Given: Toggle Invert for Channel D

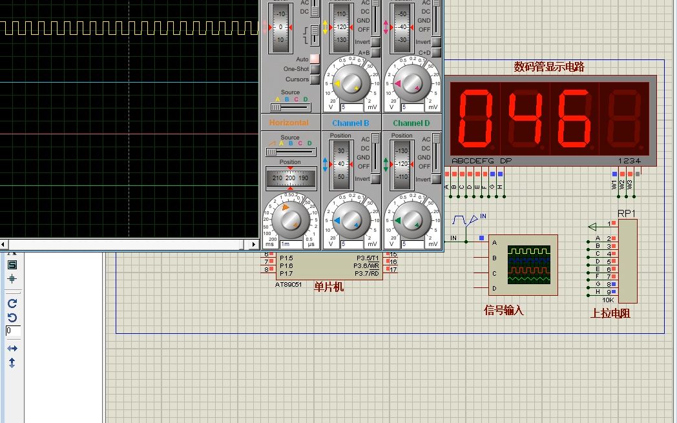Looking at the screenshot, I should (x=436, y=179).
